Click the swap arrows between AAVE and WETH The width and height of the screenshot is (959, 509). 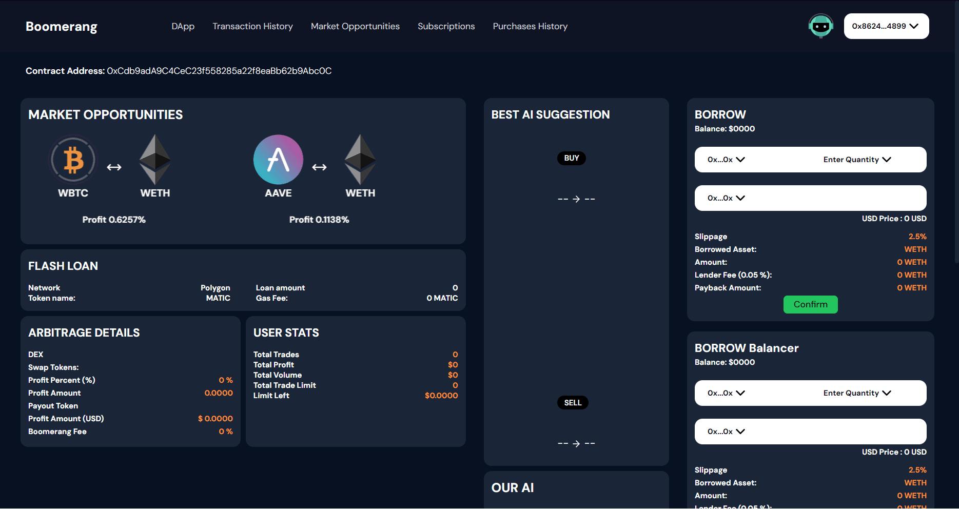pos(319,167)
